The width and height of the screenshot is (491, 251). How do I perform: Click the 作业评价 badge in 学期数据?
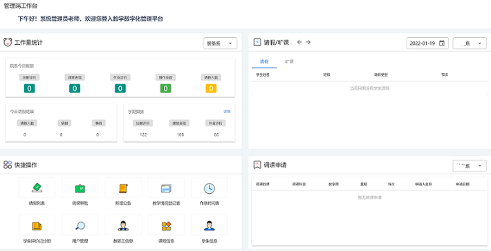click(216, 123)
